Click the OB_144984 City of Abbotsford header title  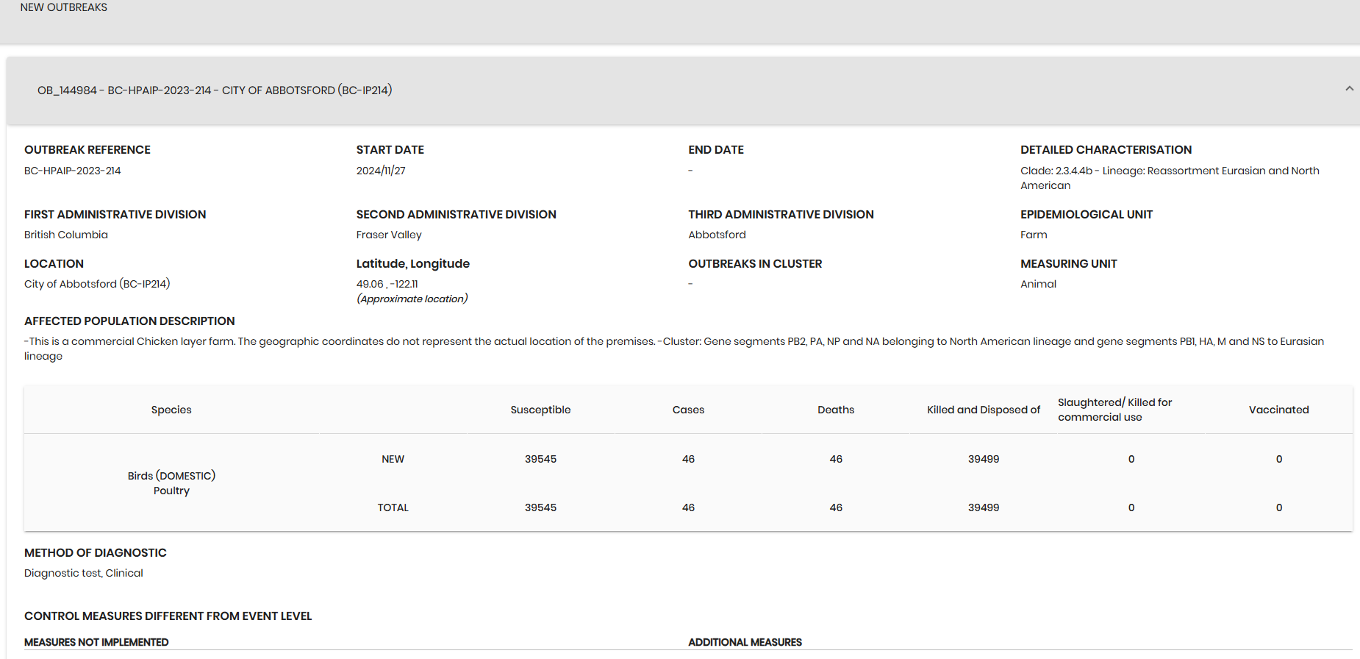click(215, 90)
